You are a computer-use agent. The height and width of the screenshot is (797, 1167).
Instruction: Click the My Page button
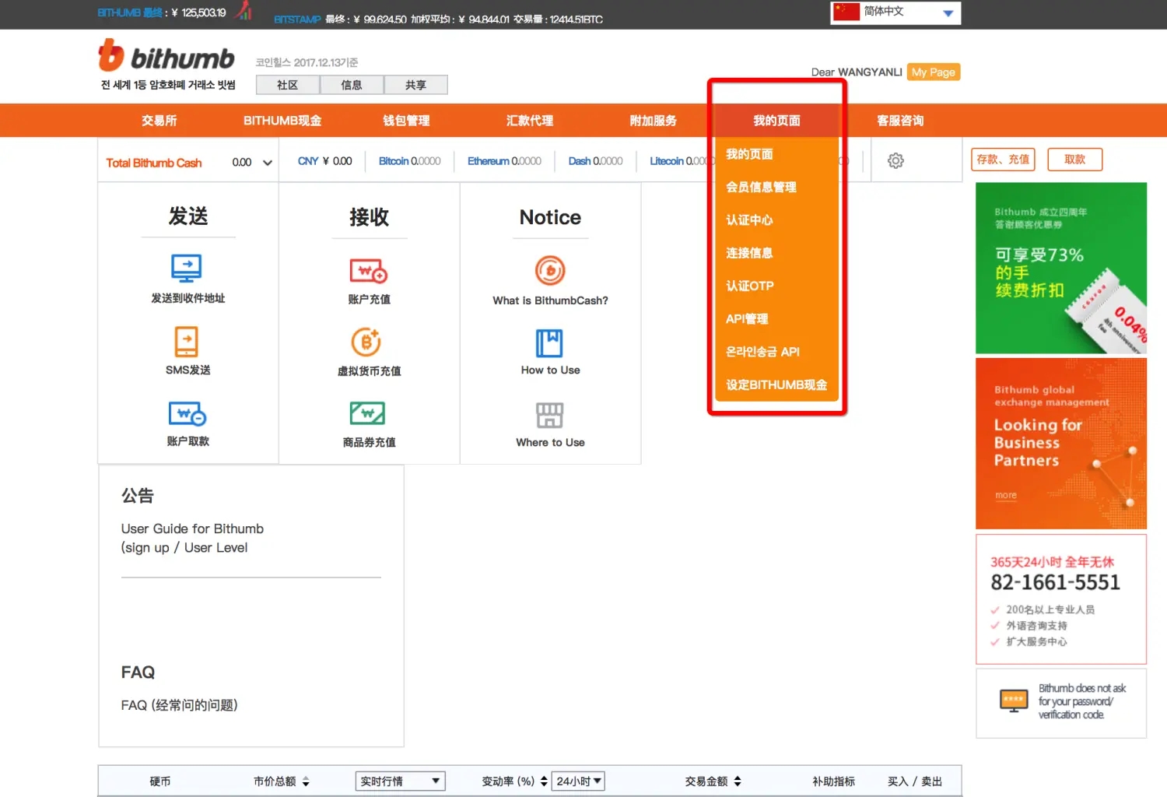coord(933,72)
